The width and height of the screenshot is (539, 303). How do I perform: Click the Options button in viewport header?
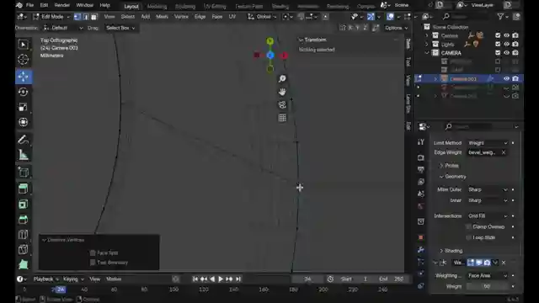tap(396, 28)
